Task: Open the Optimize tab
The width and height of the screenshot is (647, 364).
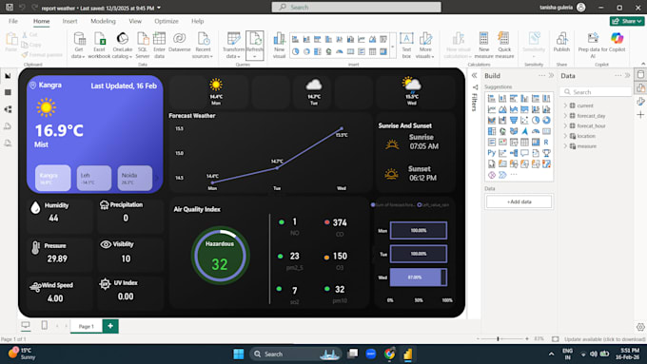Action: point(167,21)
